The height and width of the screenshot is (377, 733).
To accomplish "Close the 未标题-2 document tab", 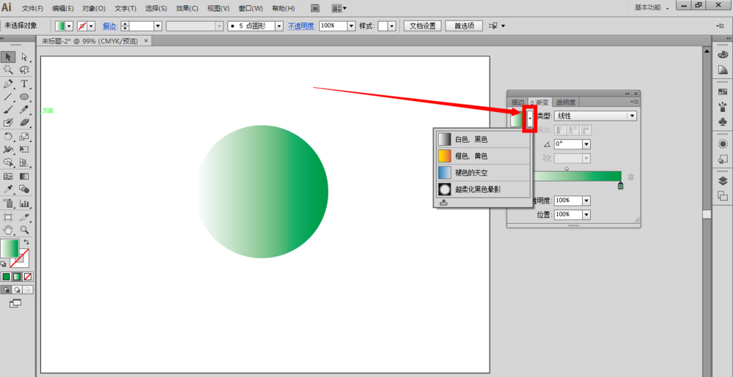I will tap(146, 41).
